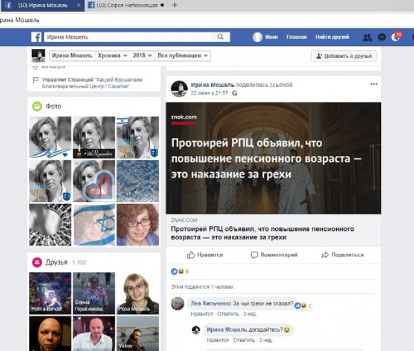
Task: Open the Хасдей Ерушалаим page link
Action: click(92, 83)
